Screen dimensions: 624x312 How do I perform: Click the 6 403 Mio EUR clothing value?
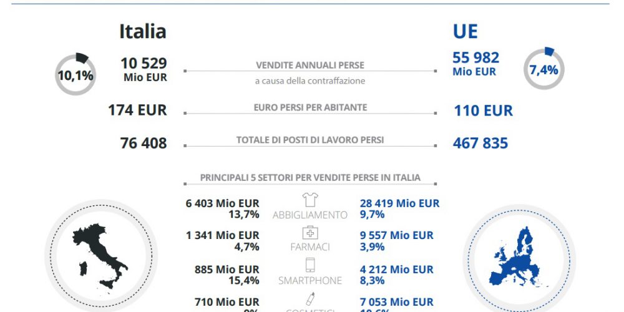(x=223, y=203)
